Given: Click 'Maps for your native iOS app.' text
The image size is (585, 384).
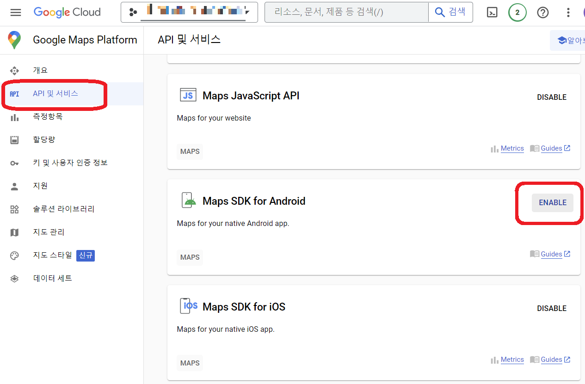Looking at the screenshot, I should pyautogui.click(x=226, y=329).
